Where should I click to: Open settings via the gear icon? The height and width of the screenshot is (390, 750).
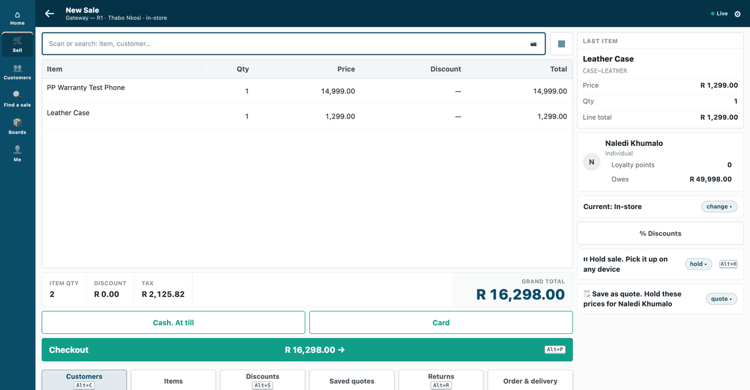pos(737,14)
